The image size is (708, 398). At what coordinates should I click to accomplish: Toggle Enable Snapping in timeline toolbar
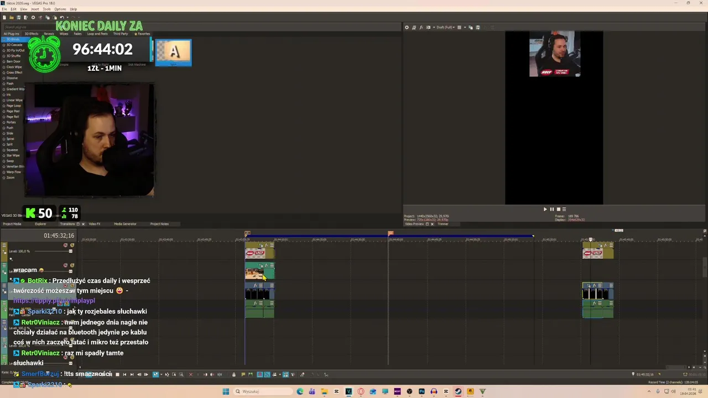[260, 374]
